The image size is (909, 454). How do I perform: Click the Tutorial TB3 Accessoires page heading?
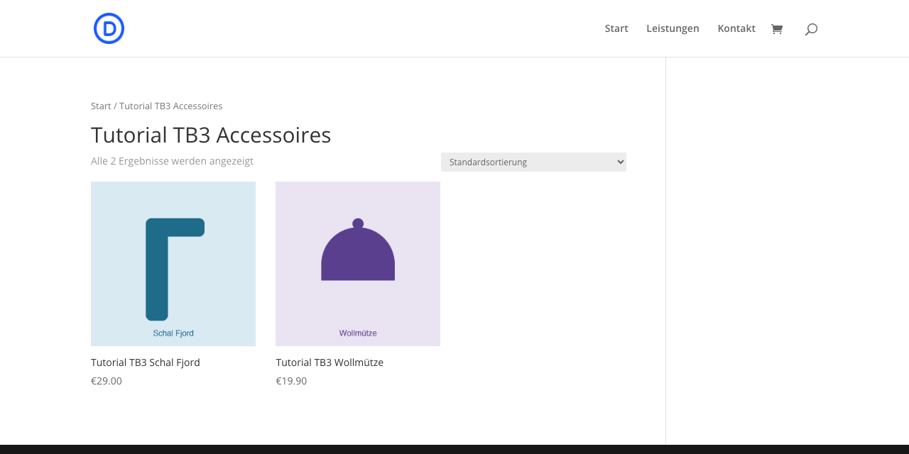211,135
